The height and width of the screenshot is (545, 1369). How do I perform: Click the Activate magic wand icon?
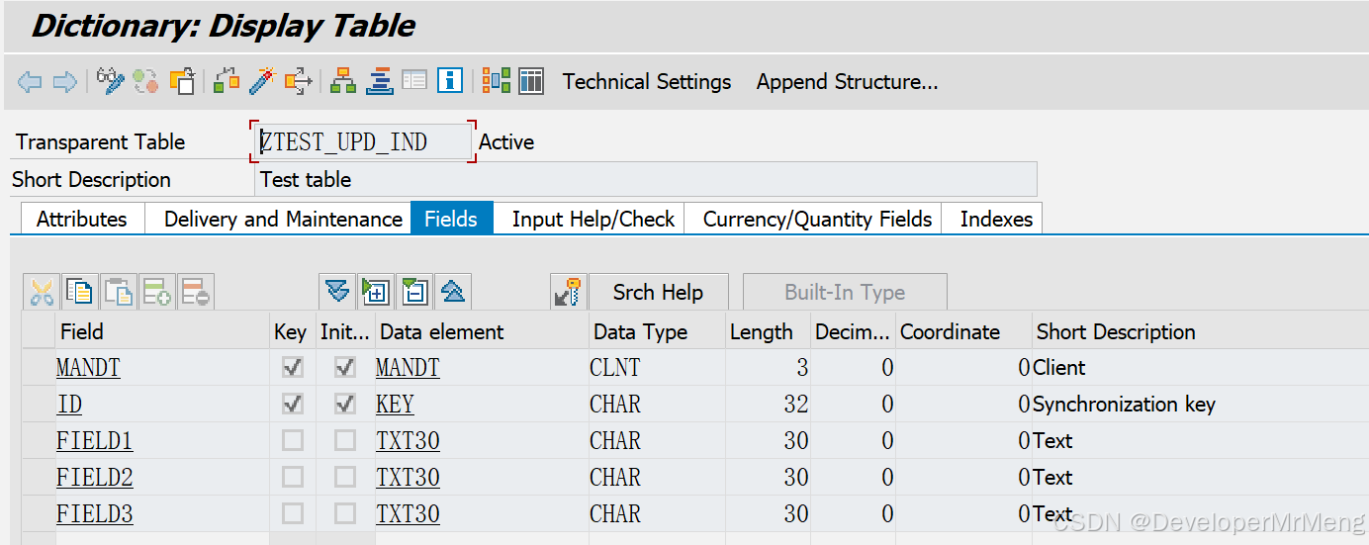click(262, 81)
